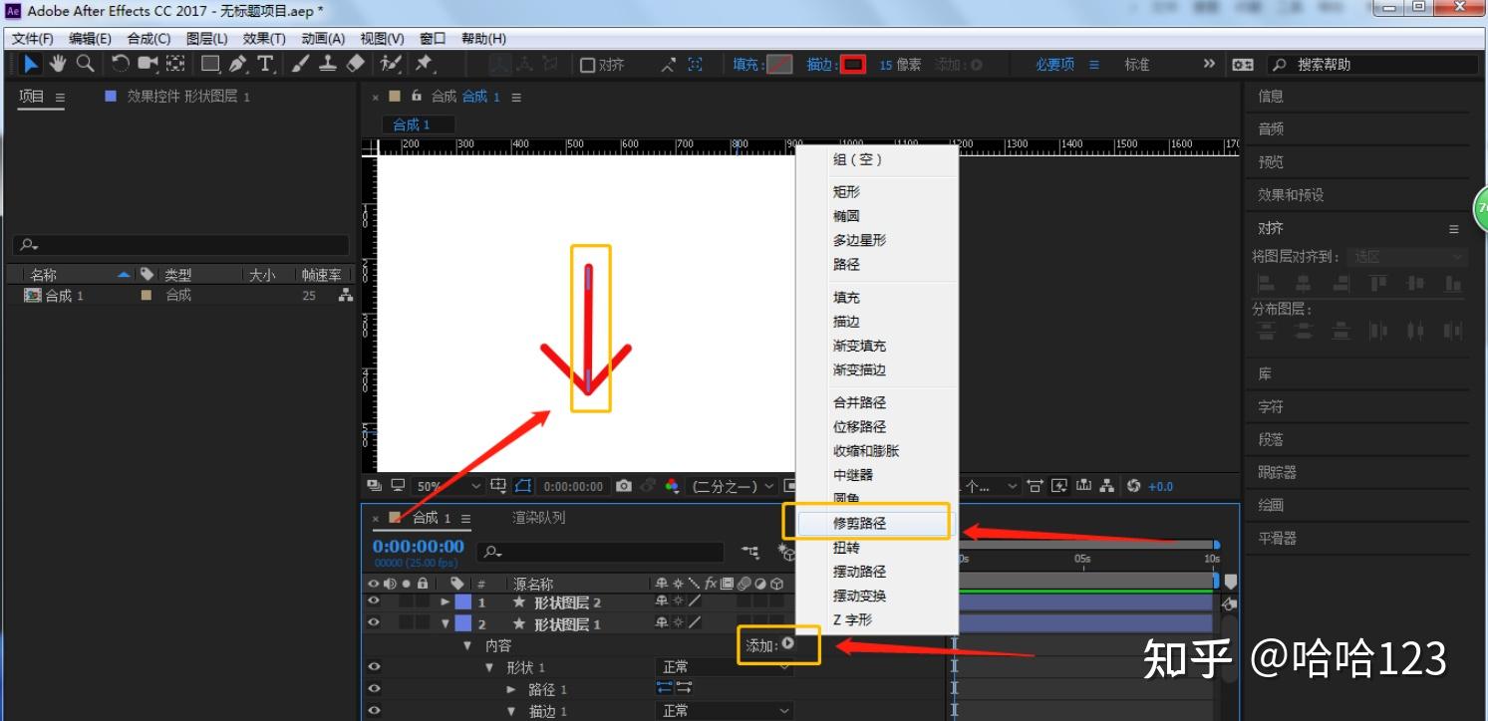
Task: Choose the Type tool
Action: click(x=266, y=63)
